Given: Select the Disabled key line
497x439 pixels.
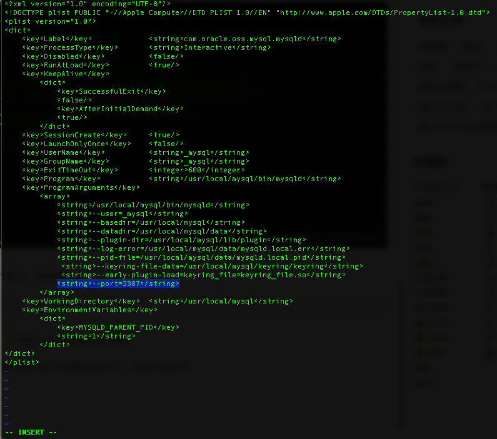Looking at the screenshot, I should coord(63,56).
